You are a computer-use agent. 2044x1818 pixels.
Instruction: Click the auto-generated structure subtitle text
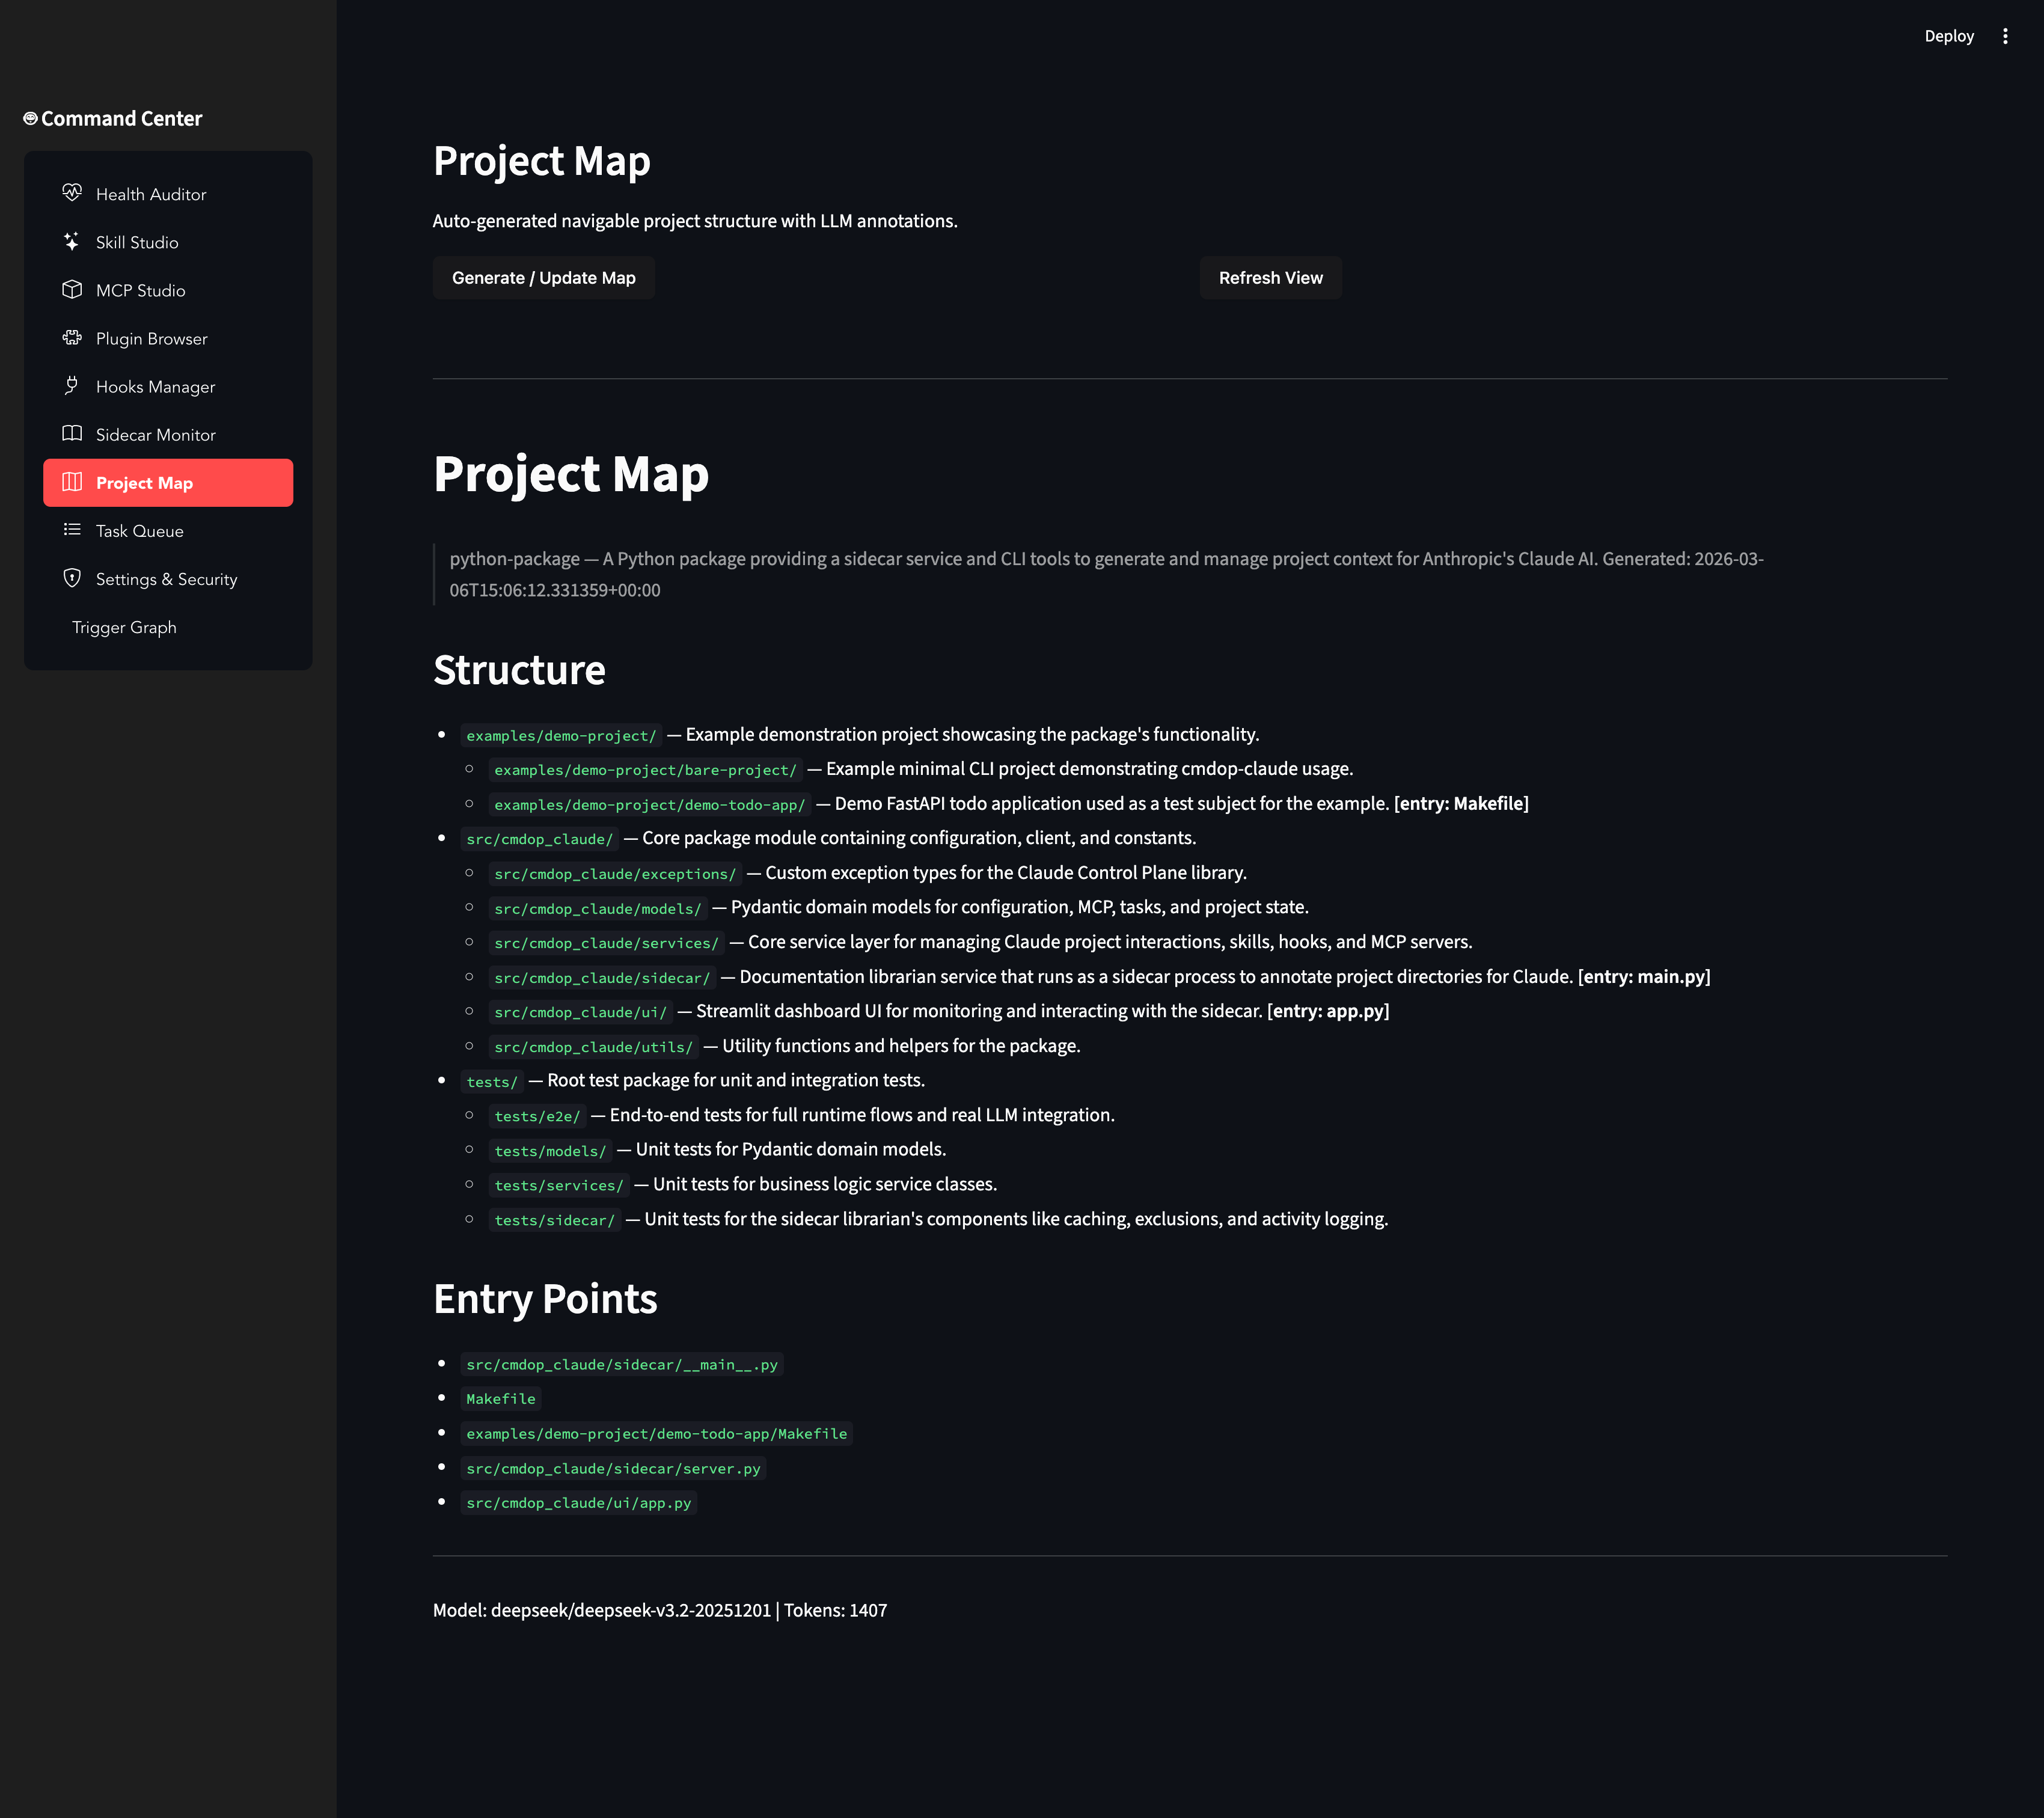(x=695, y=221)
